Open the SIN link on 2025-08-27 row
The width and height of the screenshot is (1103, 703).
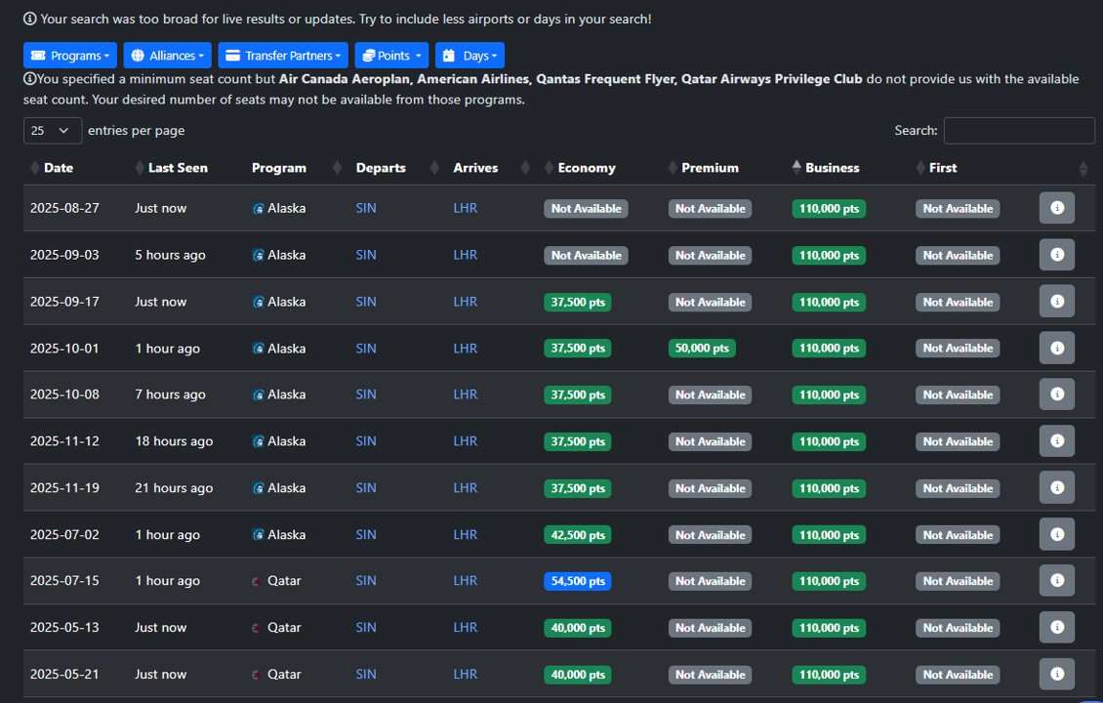(366, 208)
